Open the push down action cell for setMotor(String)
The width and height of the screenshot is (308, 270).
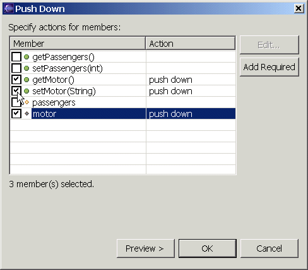tap(191, 91)
